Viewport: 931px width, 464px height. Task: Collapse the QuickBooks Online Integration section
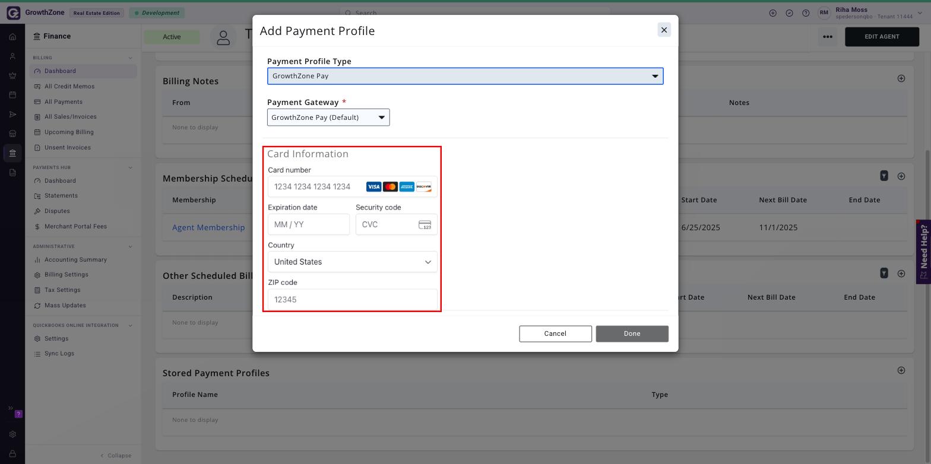click(130, 325)
